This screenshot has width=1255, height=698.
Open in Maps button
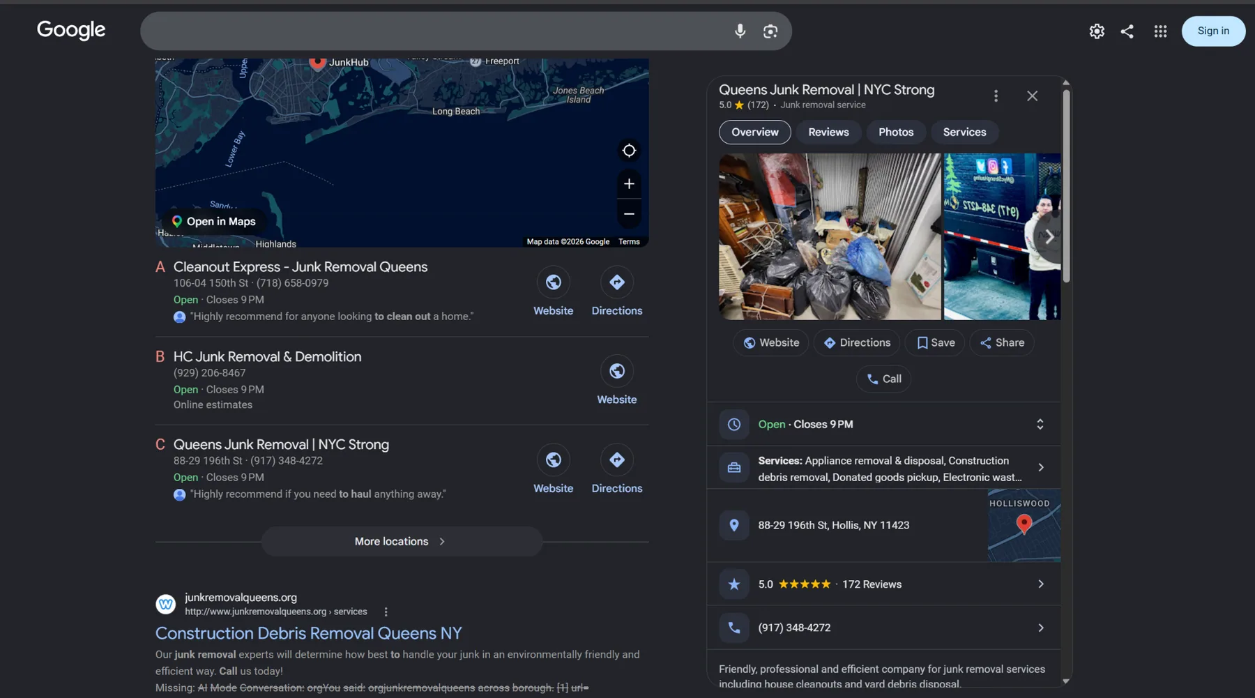(x=214, y=221)
